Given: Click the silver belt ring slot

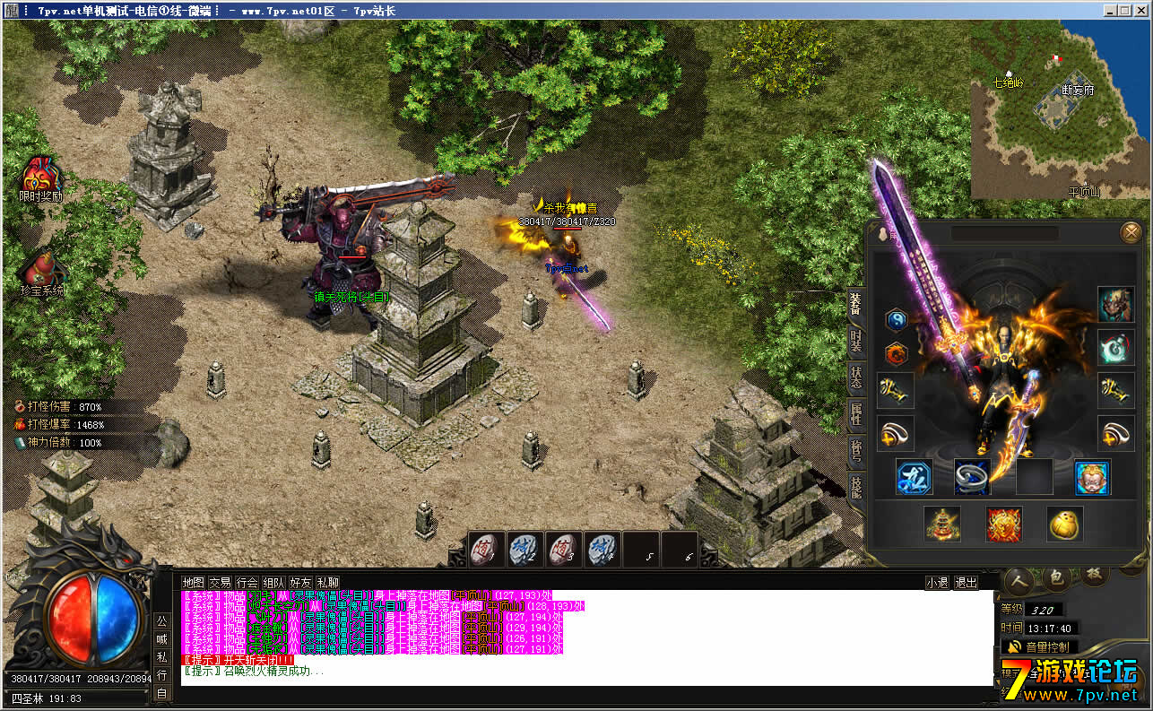Looking at the screenshot, I should 973,477.
